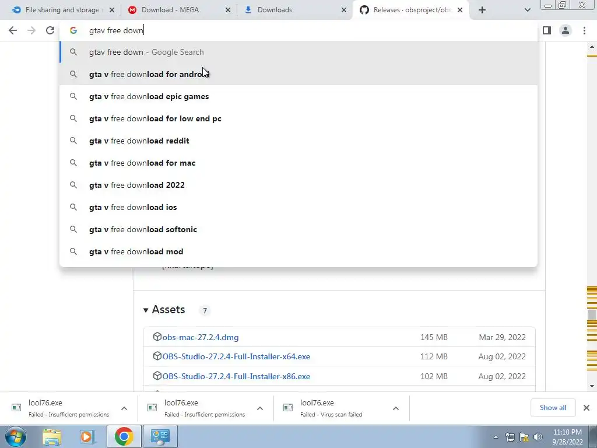597x448 pixels.
Task: Close the downloads shelf
Action: [587, 408]
